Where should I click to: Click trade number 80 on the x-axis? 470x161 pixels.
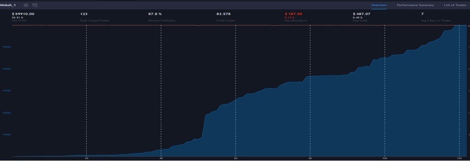310,159
